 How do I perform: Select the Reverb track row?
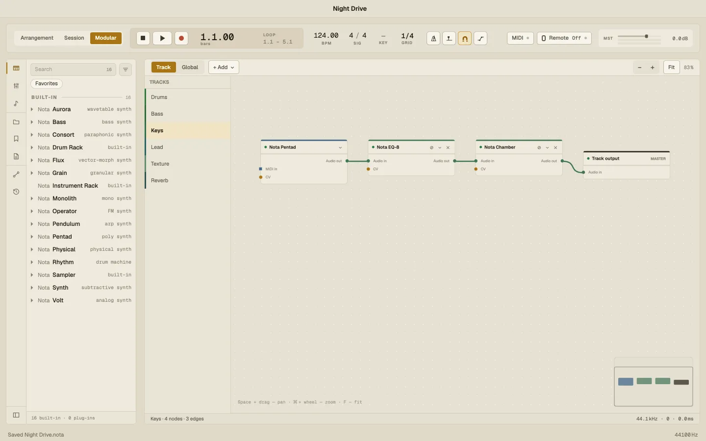click(x=188, y=180)
